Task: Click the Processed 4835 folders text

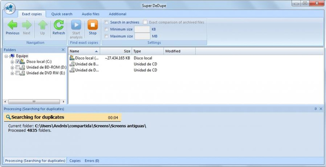Action: click(x=30, y=130)
